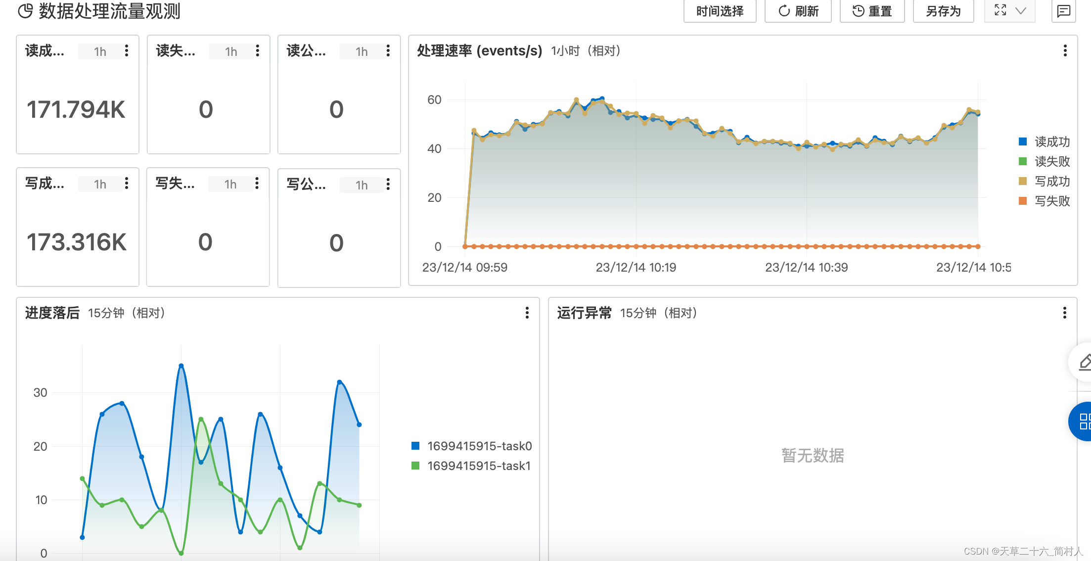Open more options for 处理速率 chart
Viewport: 1091px width, 561px height.
(x=1065, y=50)
